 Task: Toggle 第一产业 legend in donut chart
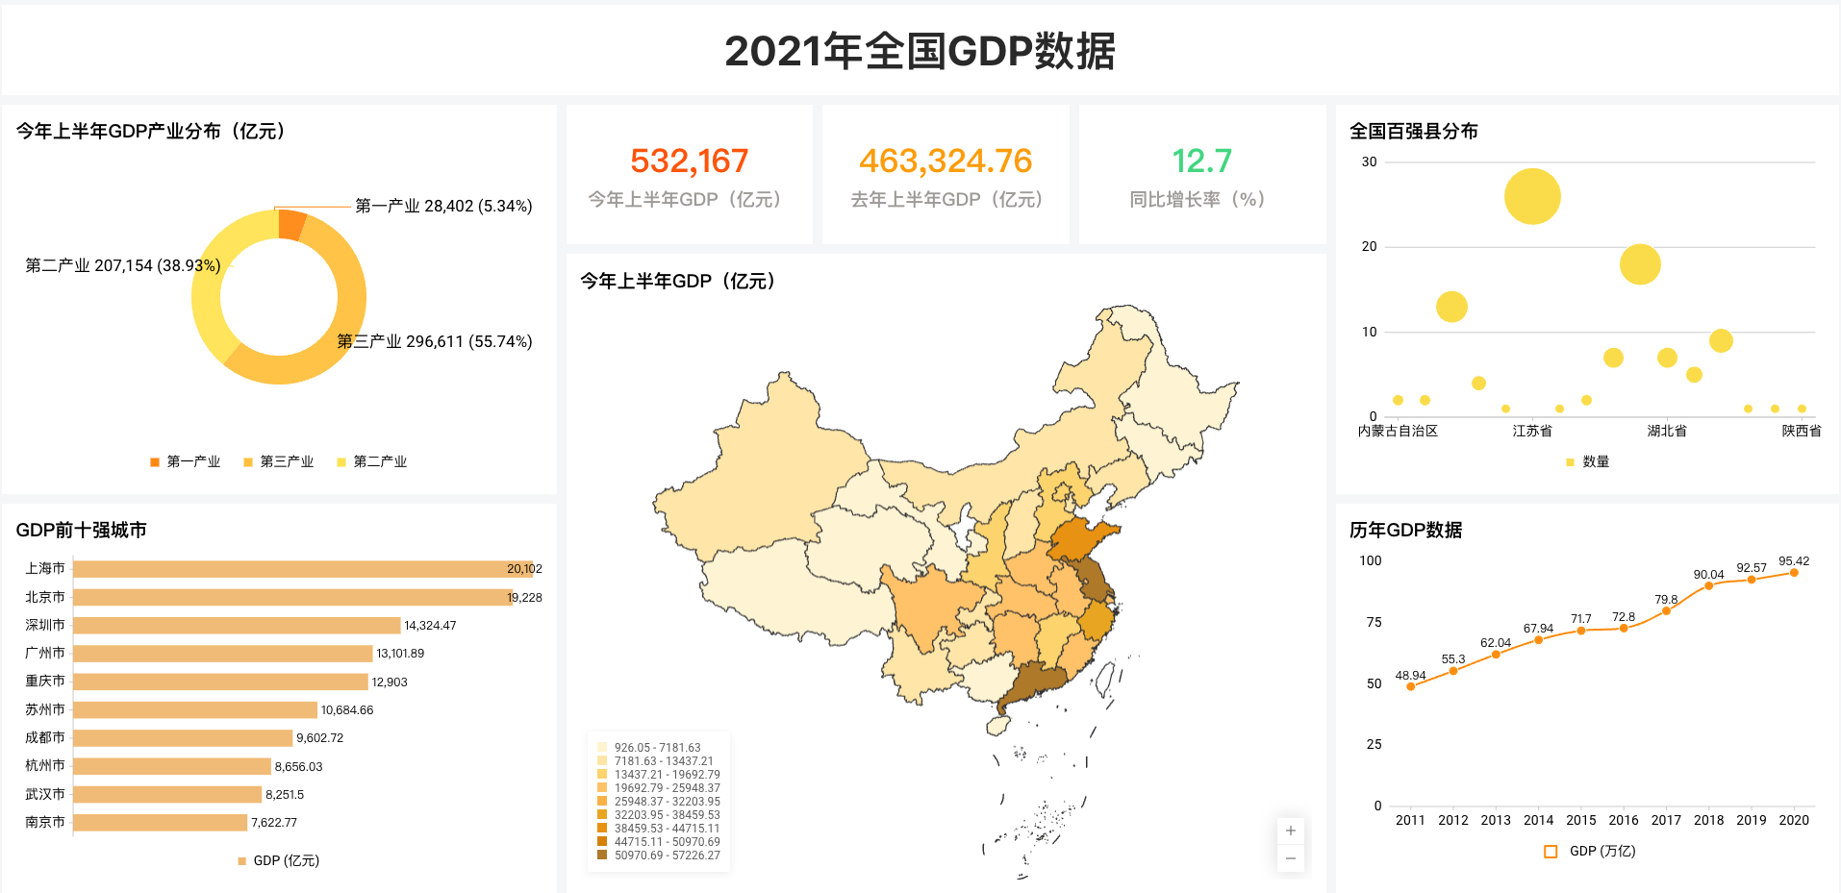click(185, 461)
